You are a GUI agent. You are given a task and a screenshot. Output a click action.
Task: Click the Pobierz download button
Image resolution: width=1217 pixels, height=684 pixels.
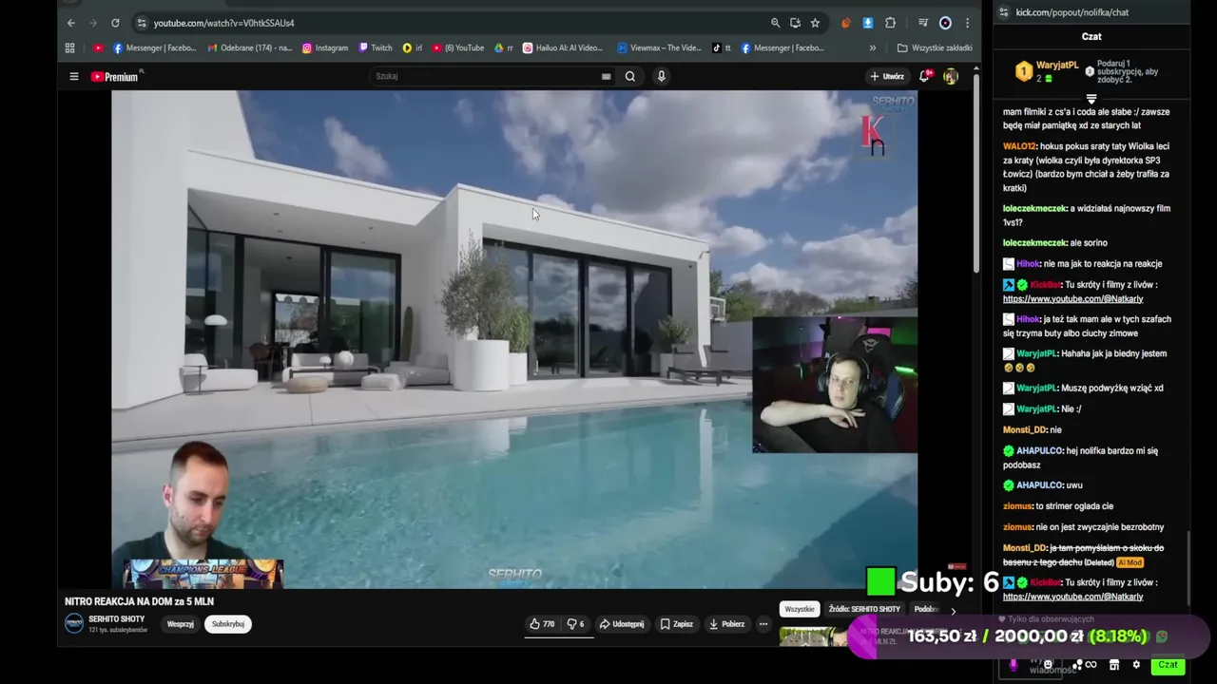pos(727,624)
